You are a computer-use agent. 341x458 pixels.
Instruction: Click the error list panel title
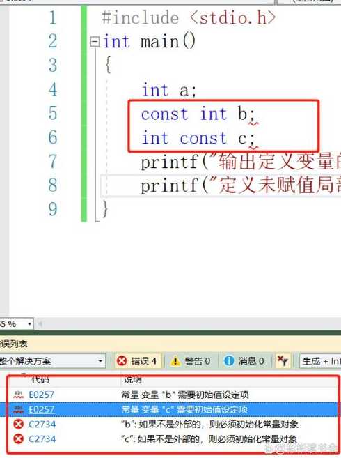click(x=13, y=344)
